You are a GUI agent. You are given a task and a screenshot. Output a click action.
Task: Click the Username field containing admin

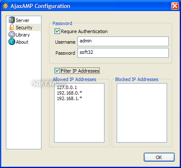point(123,41)
